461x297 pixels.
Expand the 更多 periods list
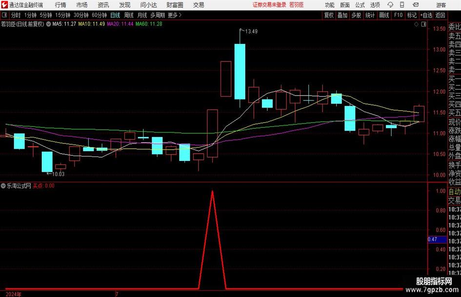pyautogui.click(x=175, y=15)
